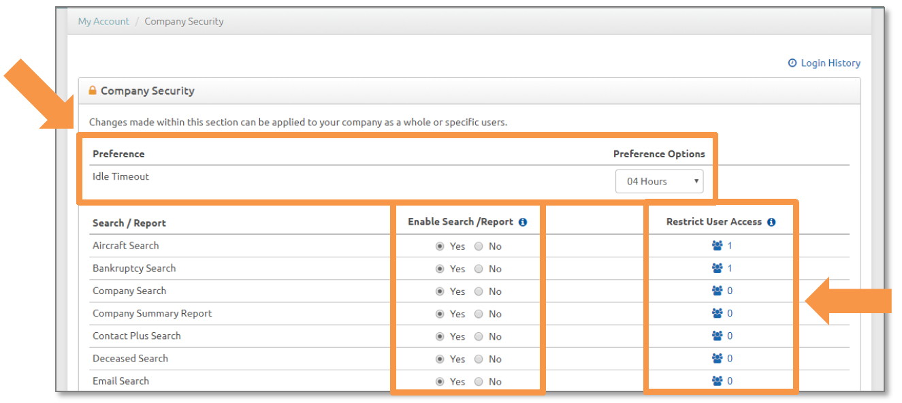Open restricted users icon for Aircraft Search

pos(717,246)
